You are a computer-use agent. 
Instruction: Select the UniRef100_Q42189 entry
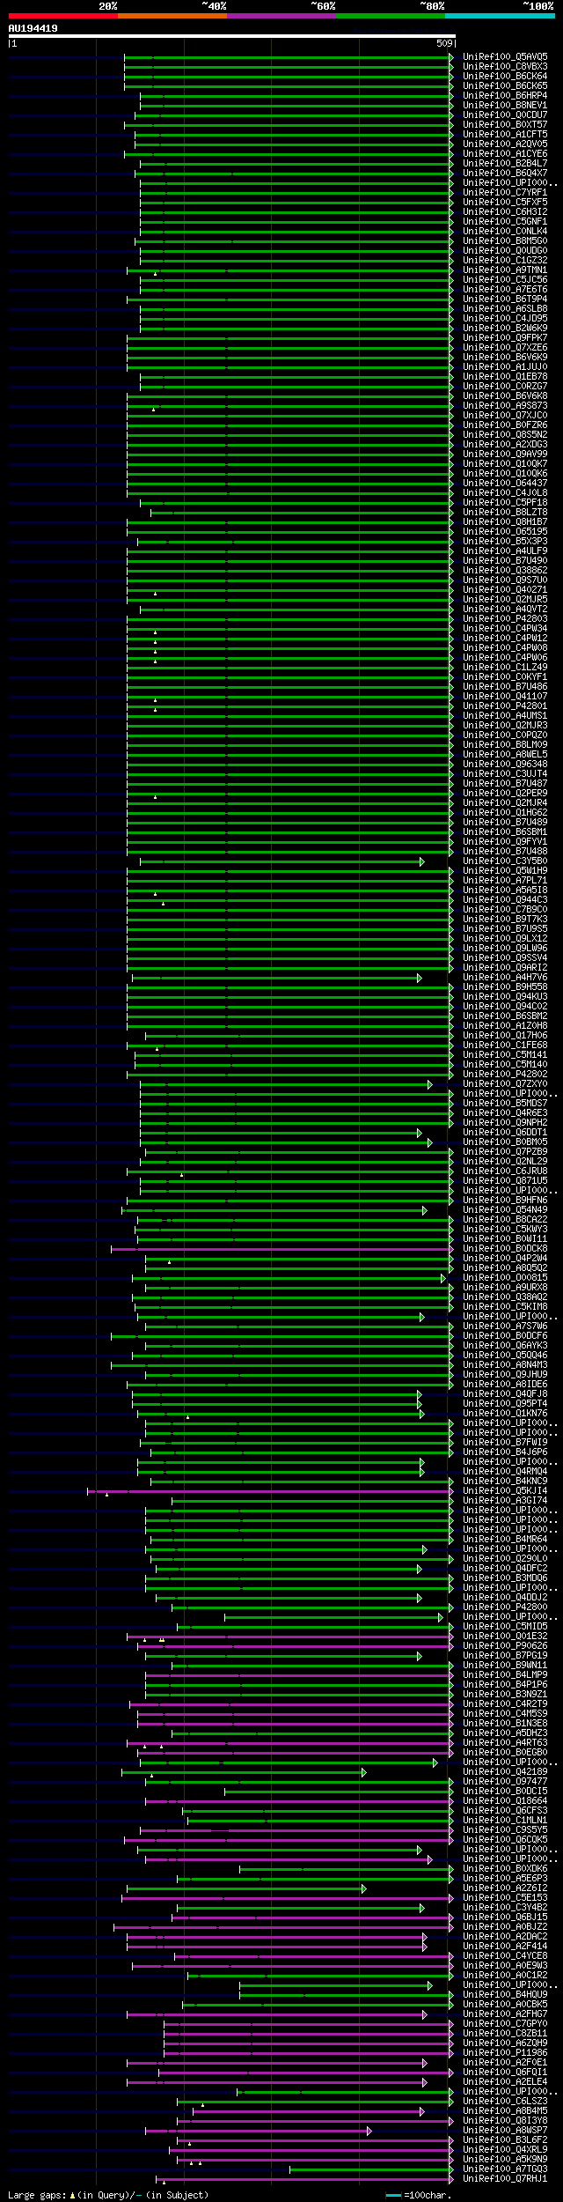click(505, 1771)
